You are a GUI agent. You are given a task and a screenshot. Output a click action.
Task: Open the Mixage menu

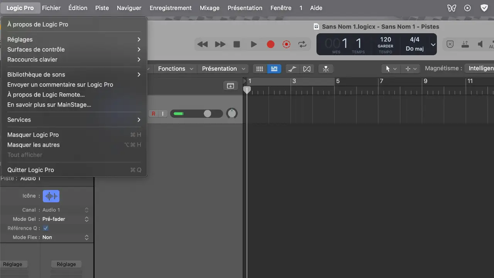(210, 8)
